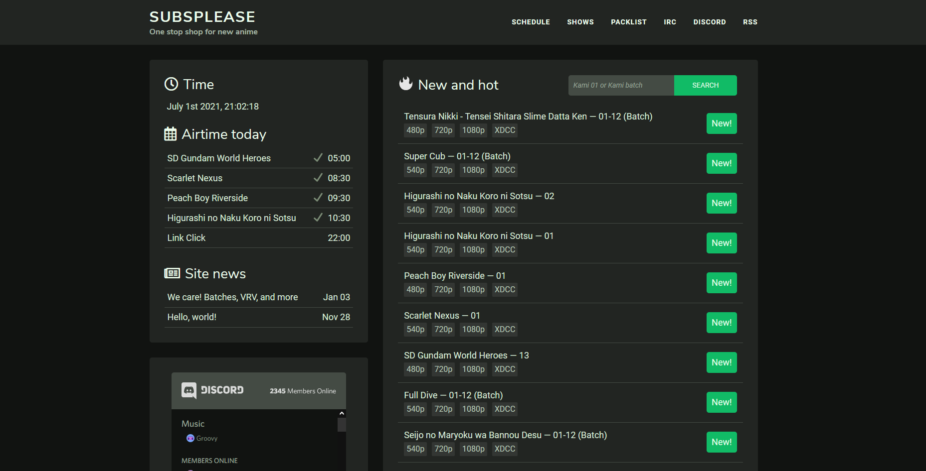Select 480p for SD Gundam World Heroes 13

click(415, 369)
